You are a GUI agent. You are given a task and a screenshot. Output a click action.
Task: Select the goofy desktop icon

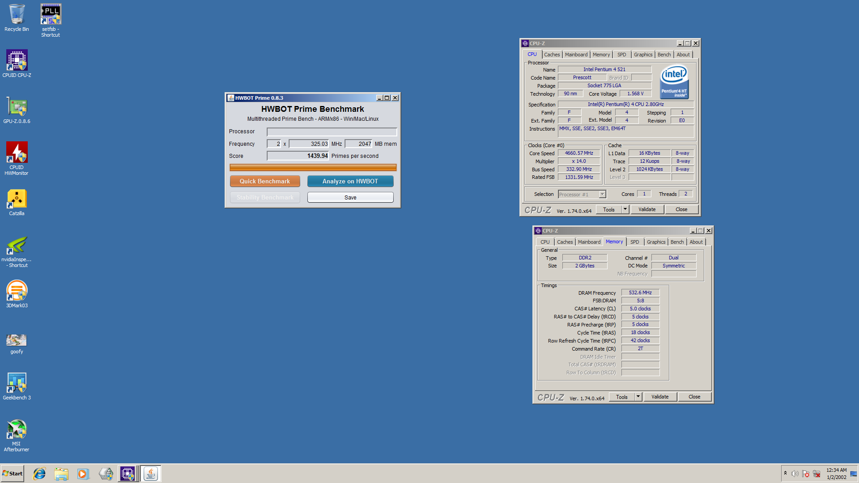(x=17, y=344)
